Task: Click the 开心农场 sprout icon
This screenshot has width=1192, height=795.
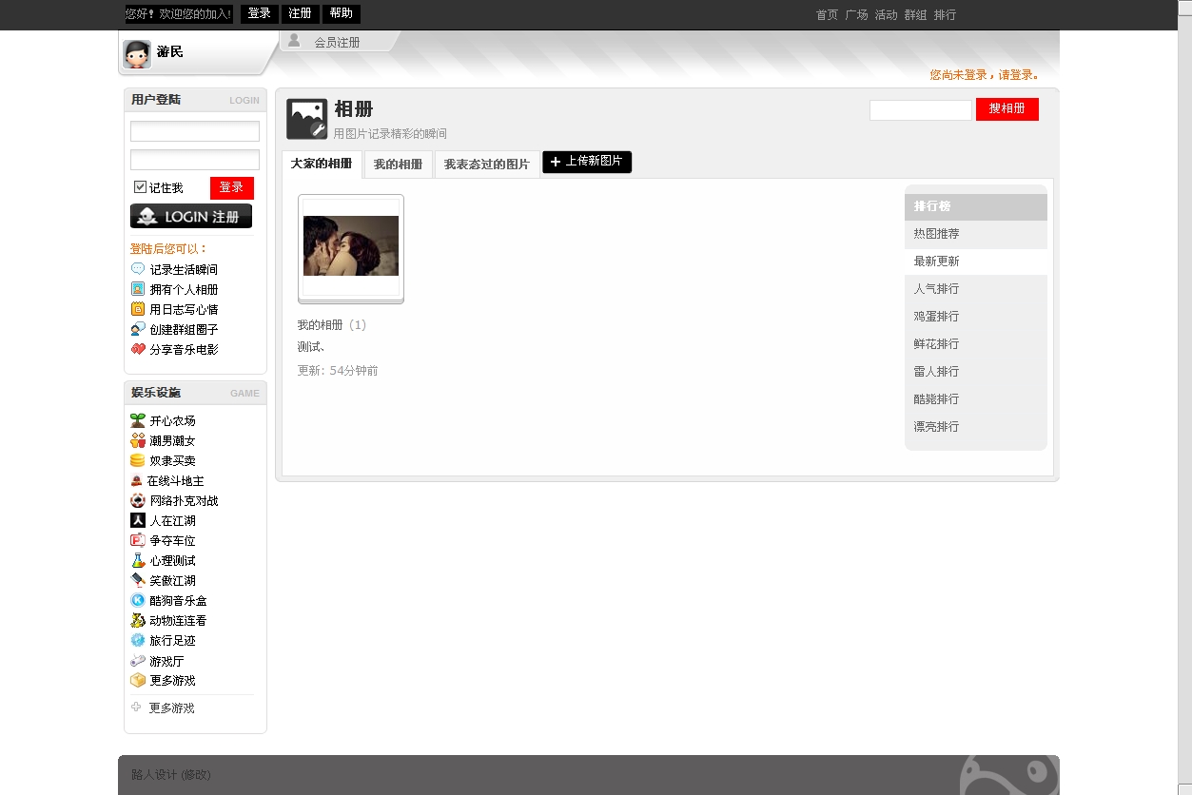Action: coord(138,420)
